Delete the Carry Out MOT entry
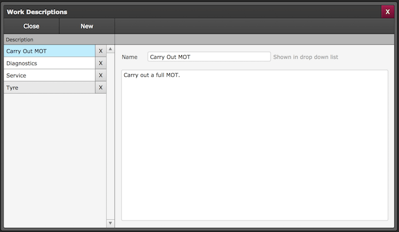 [101, 51]
